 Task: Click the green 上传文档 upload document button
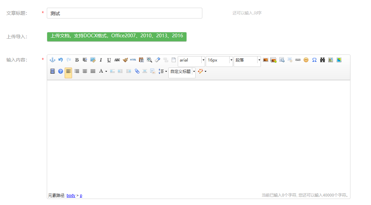(116, 36)
